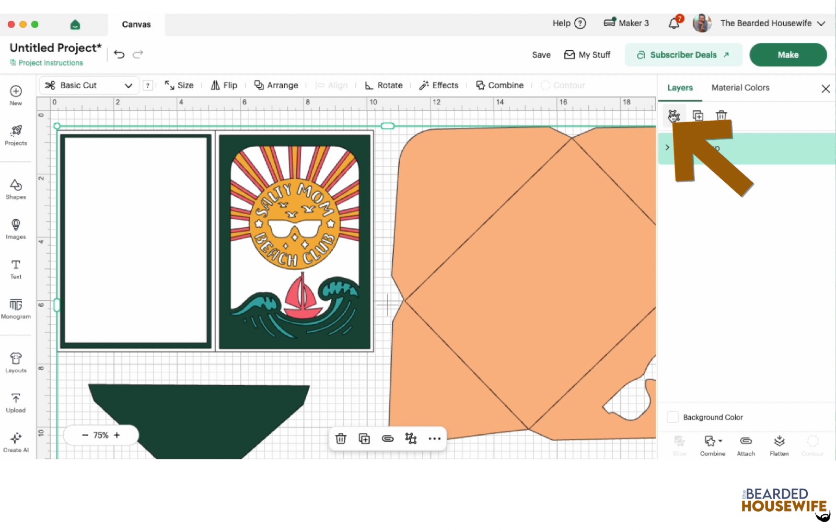Open the New project sidebar button
Viewport: 836px width, 531px height.
click(16, 95)
